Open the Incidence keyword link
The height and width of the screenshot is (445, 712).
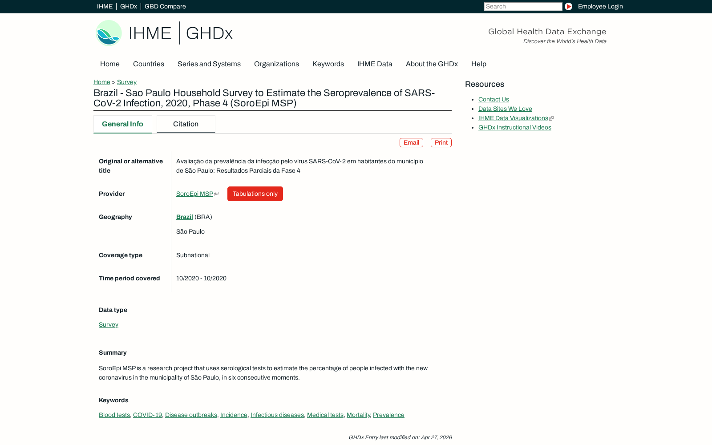234,415
